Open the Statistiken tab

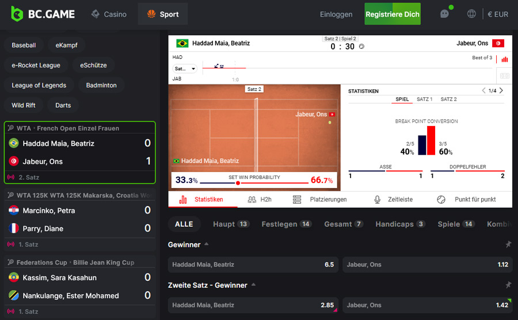point(203,200)
